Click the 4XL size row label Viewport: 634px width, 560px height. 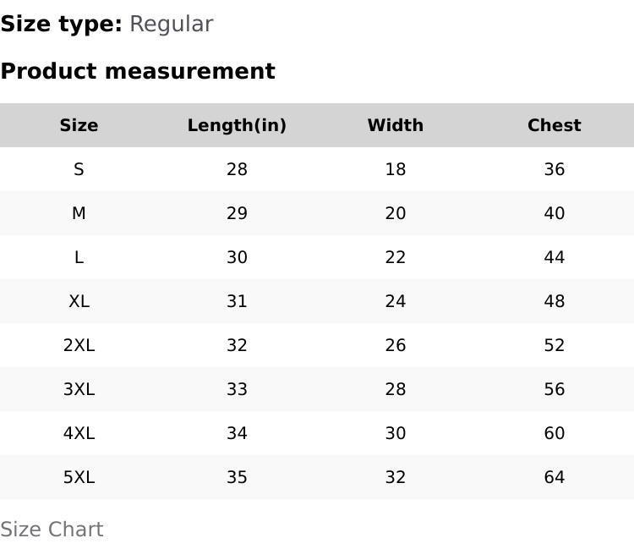click(x=79, y=433)
